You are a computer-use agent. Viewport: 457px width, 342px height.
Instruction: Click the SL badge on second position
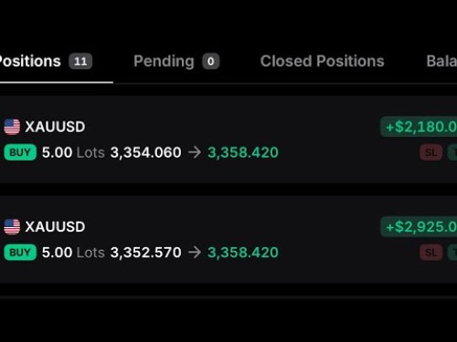430,253
